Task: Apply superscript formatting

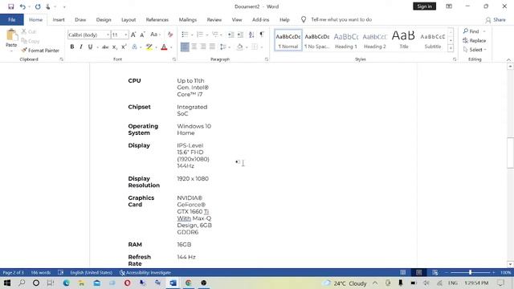Action: (x=124, y=47)
